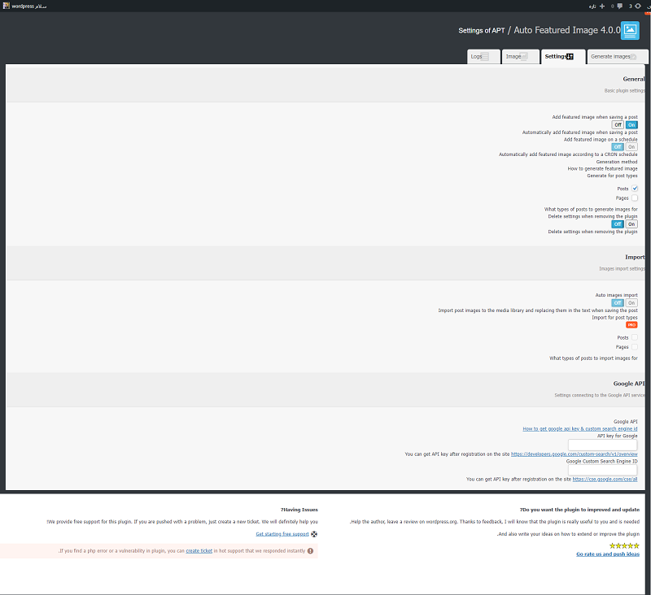
Task: Open 'How to get google api key' link
Action: pyautogui.click(x=579, y=428)
